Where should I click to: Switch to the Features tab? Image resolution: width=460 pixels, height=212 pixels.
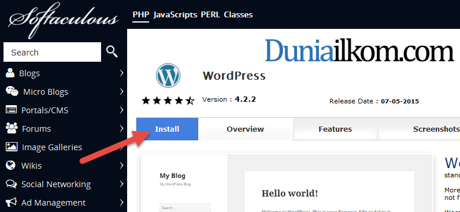pyautogui.click(x=335, y=129)
